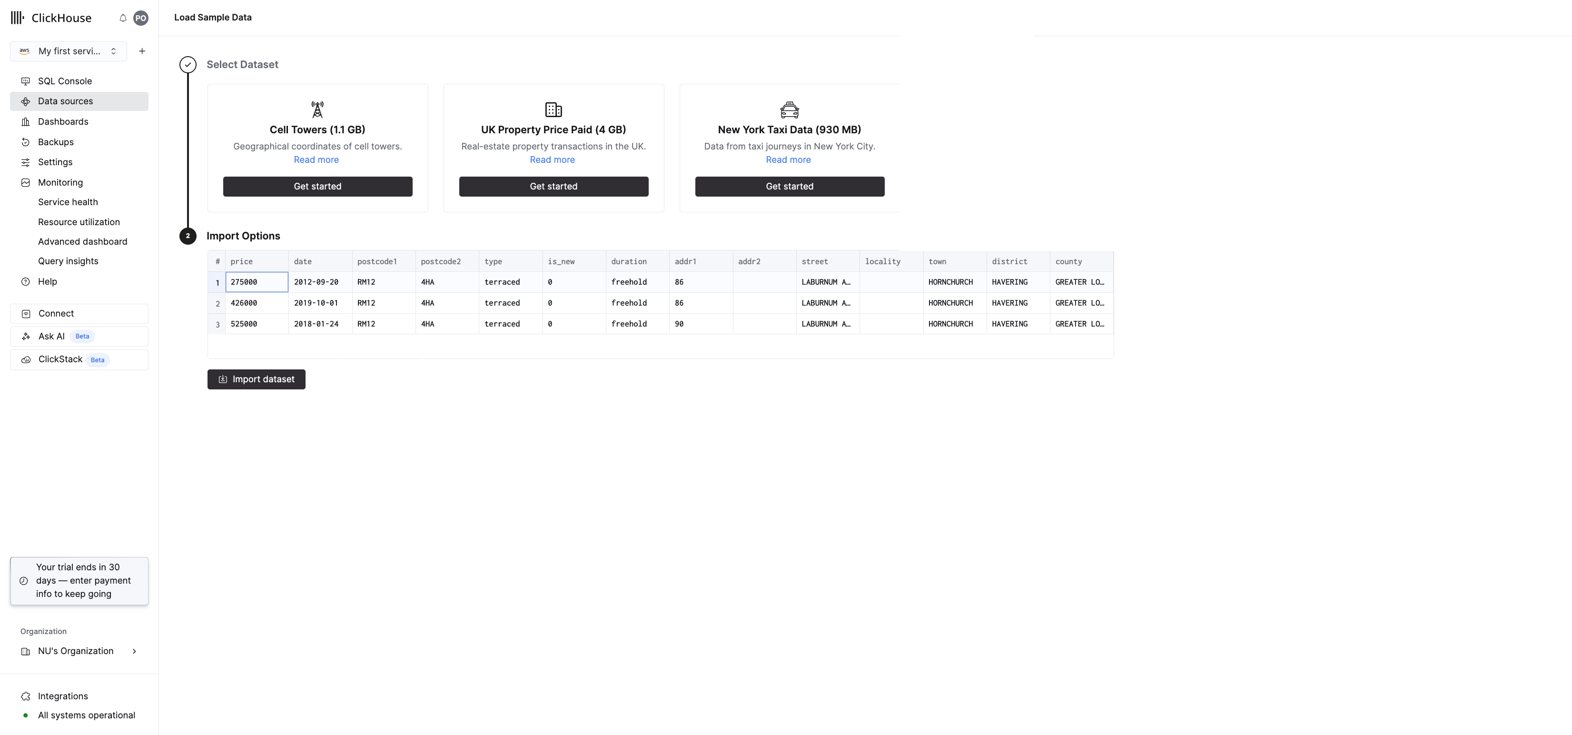Viewport: 1572px width, 735px height.
Task: Open SQL Console
Action: pos(79,81)
